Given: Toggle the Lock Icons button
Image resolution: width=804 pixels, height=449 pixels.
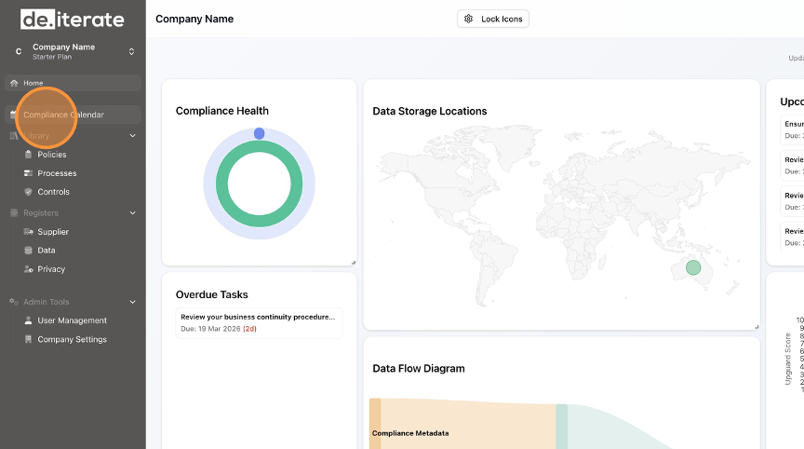Looking at the screenshot, I should (493, 19).
